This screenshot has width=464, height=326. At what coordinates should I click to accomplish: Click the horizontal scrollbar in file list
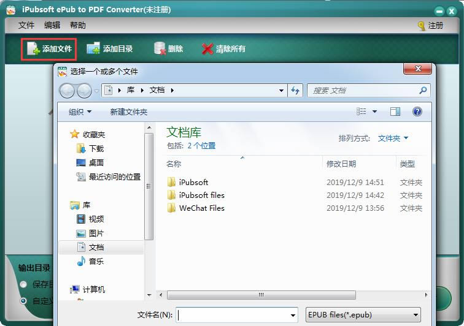pyautogui.click(x=261, y=295)
